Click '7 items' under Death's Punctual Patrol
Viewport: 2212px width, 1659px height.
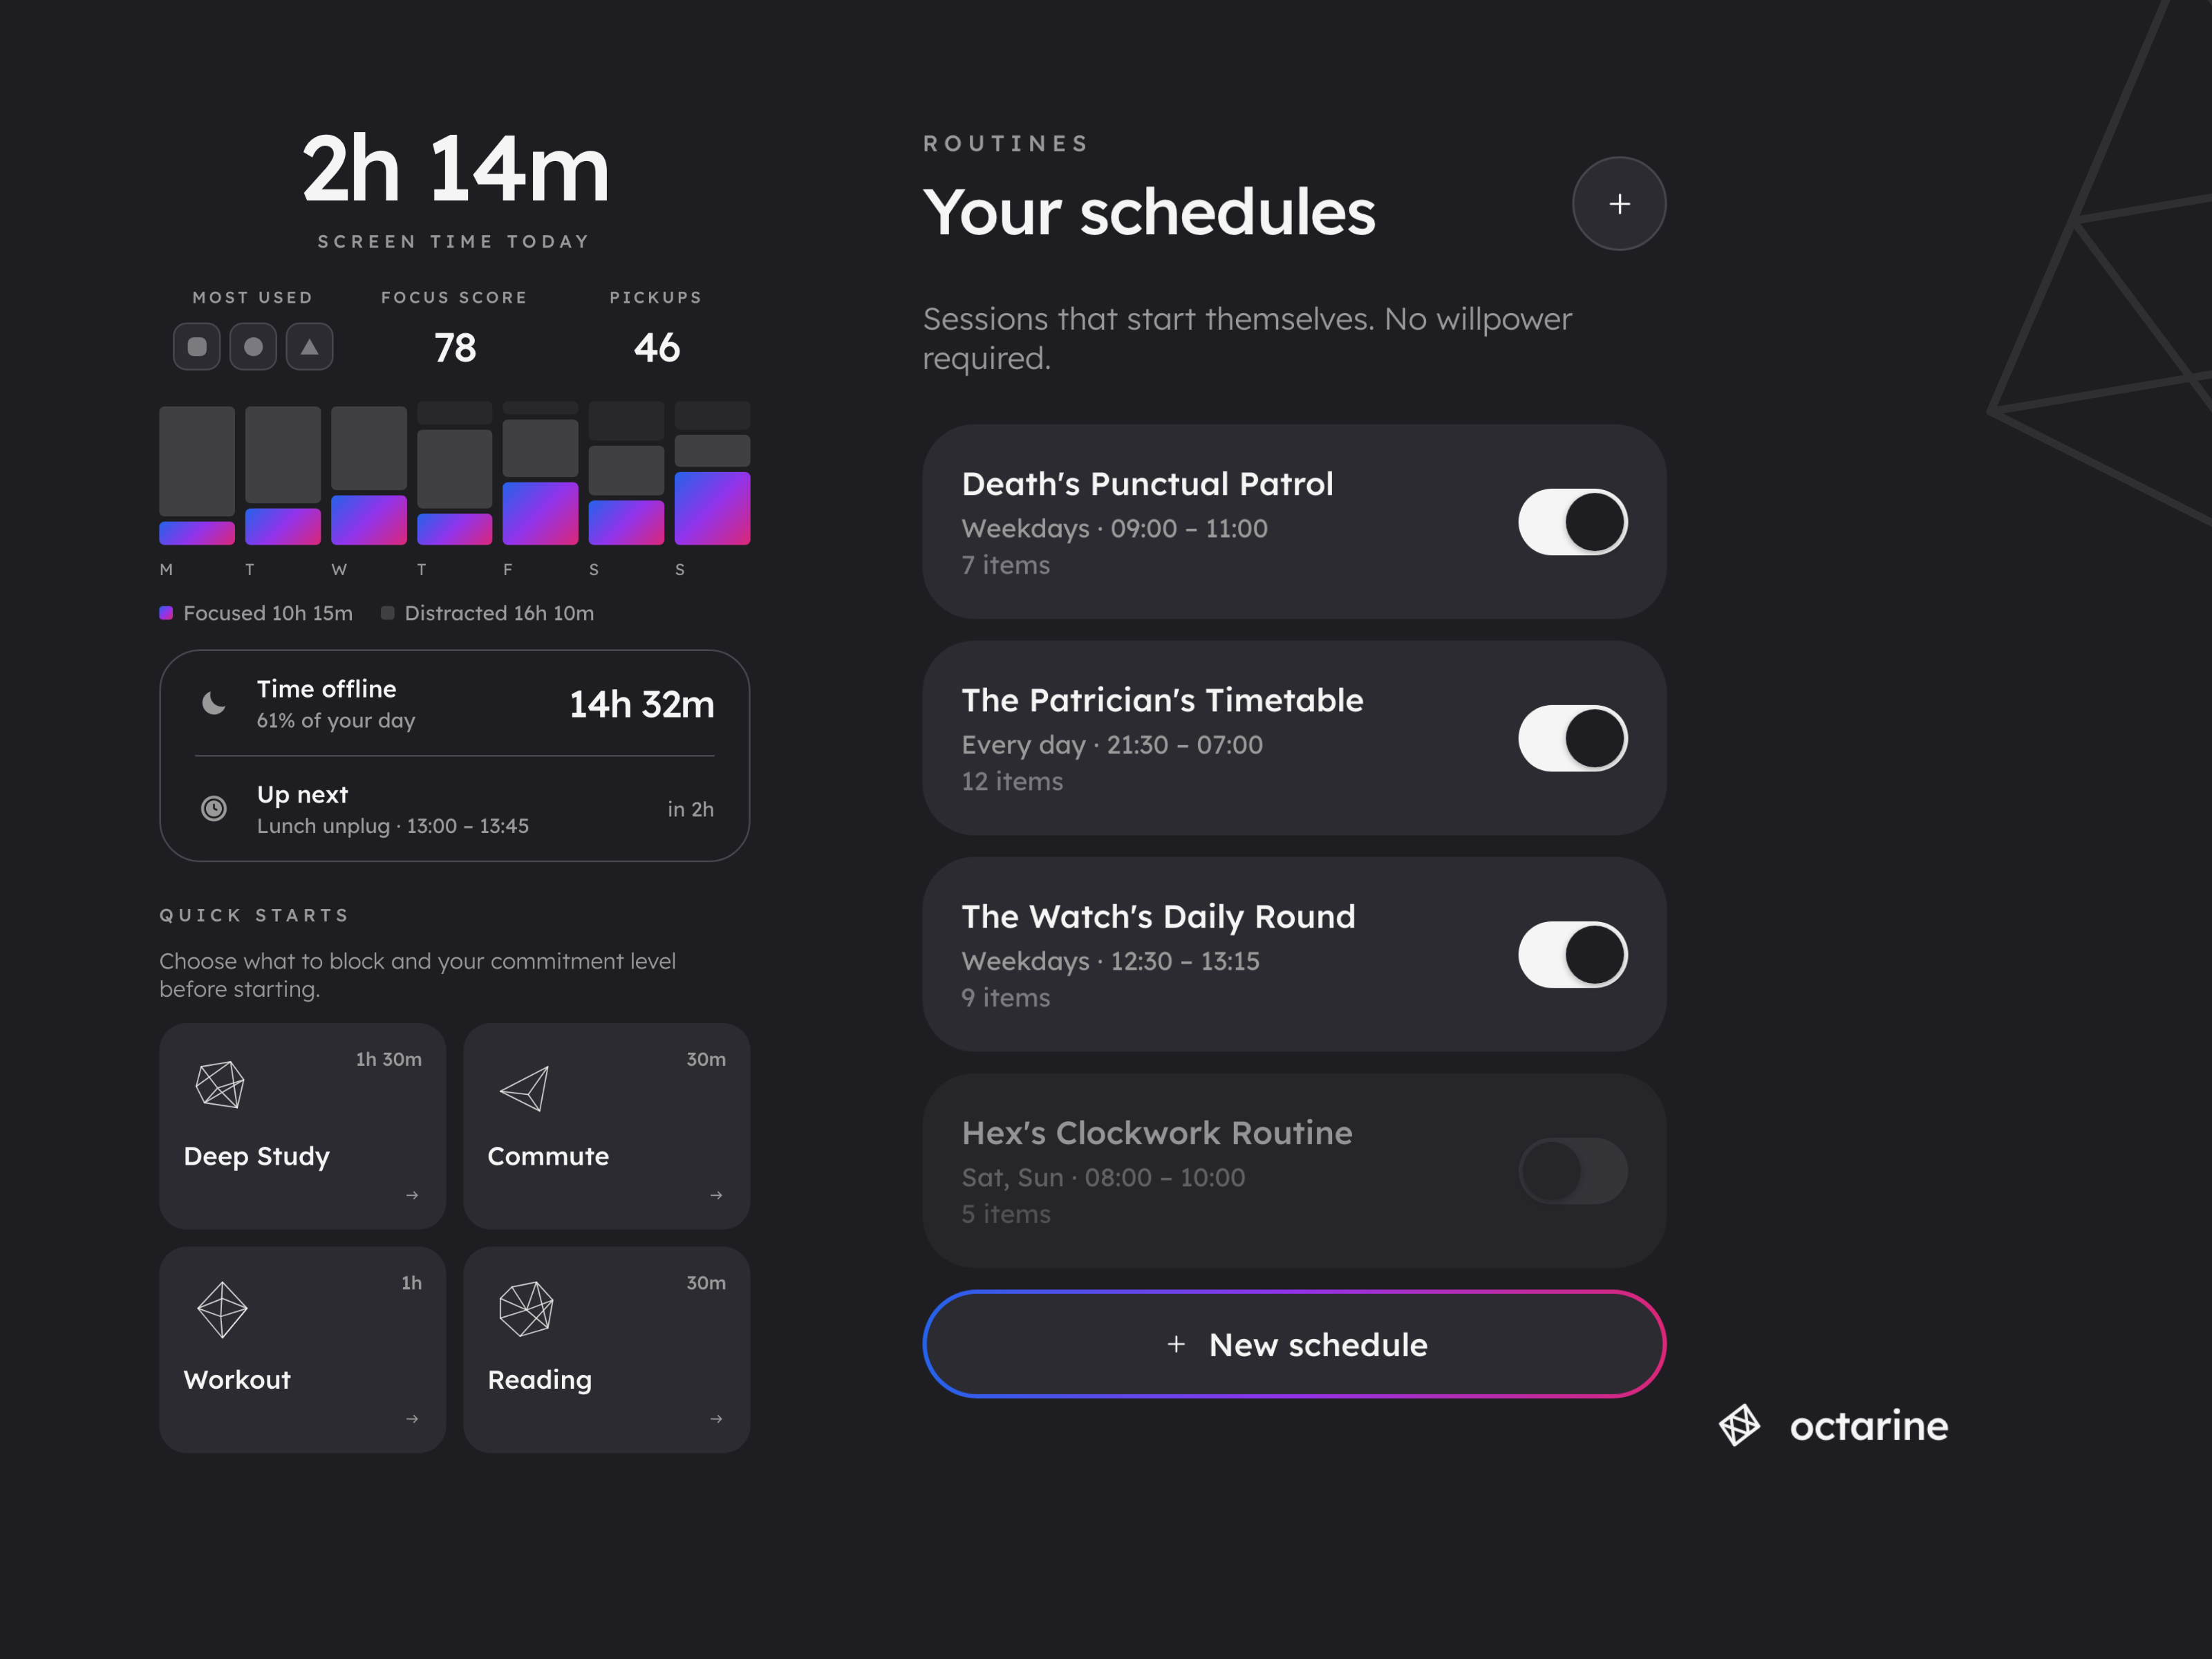1006,565
